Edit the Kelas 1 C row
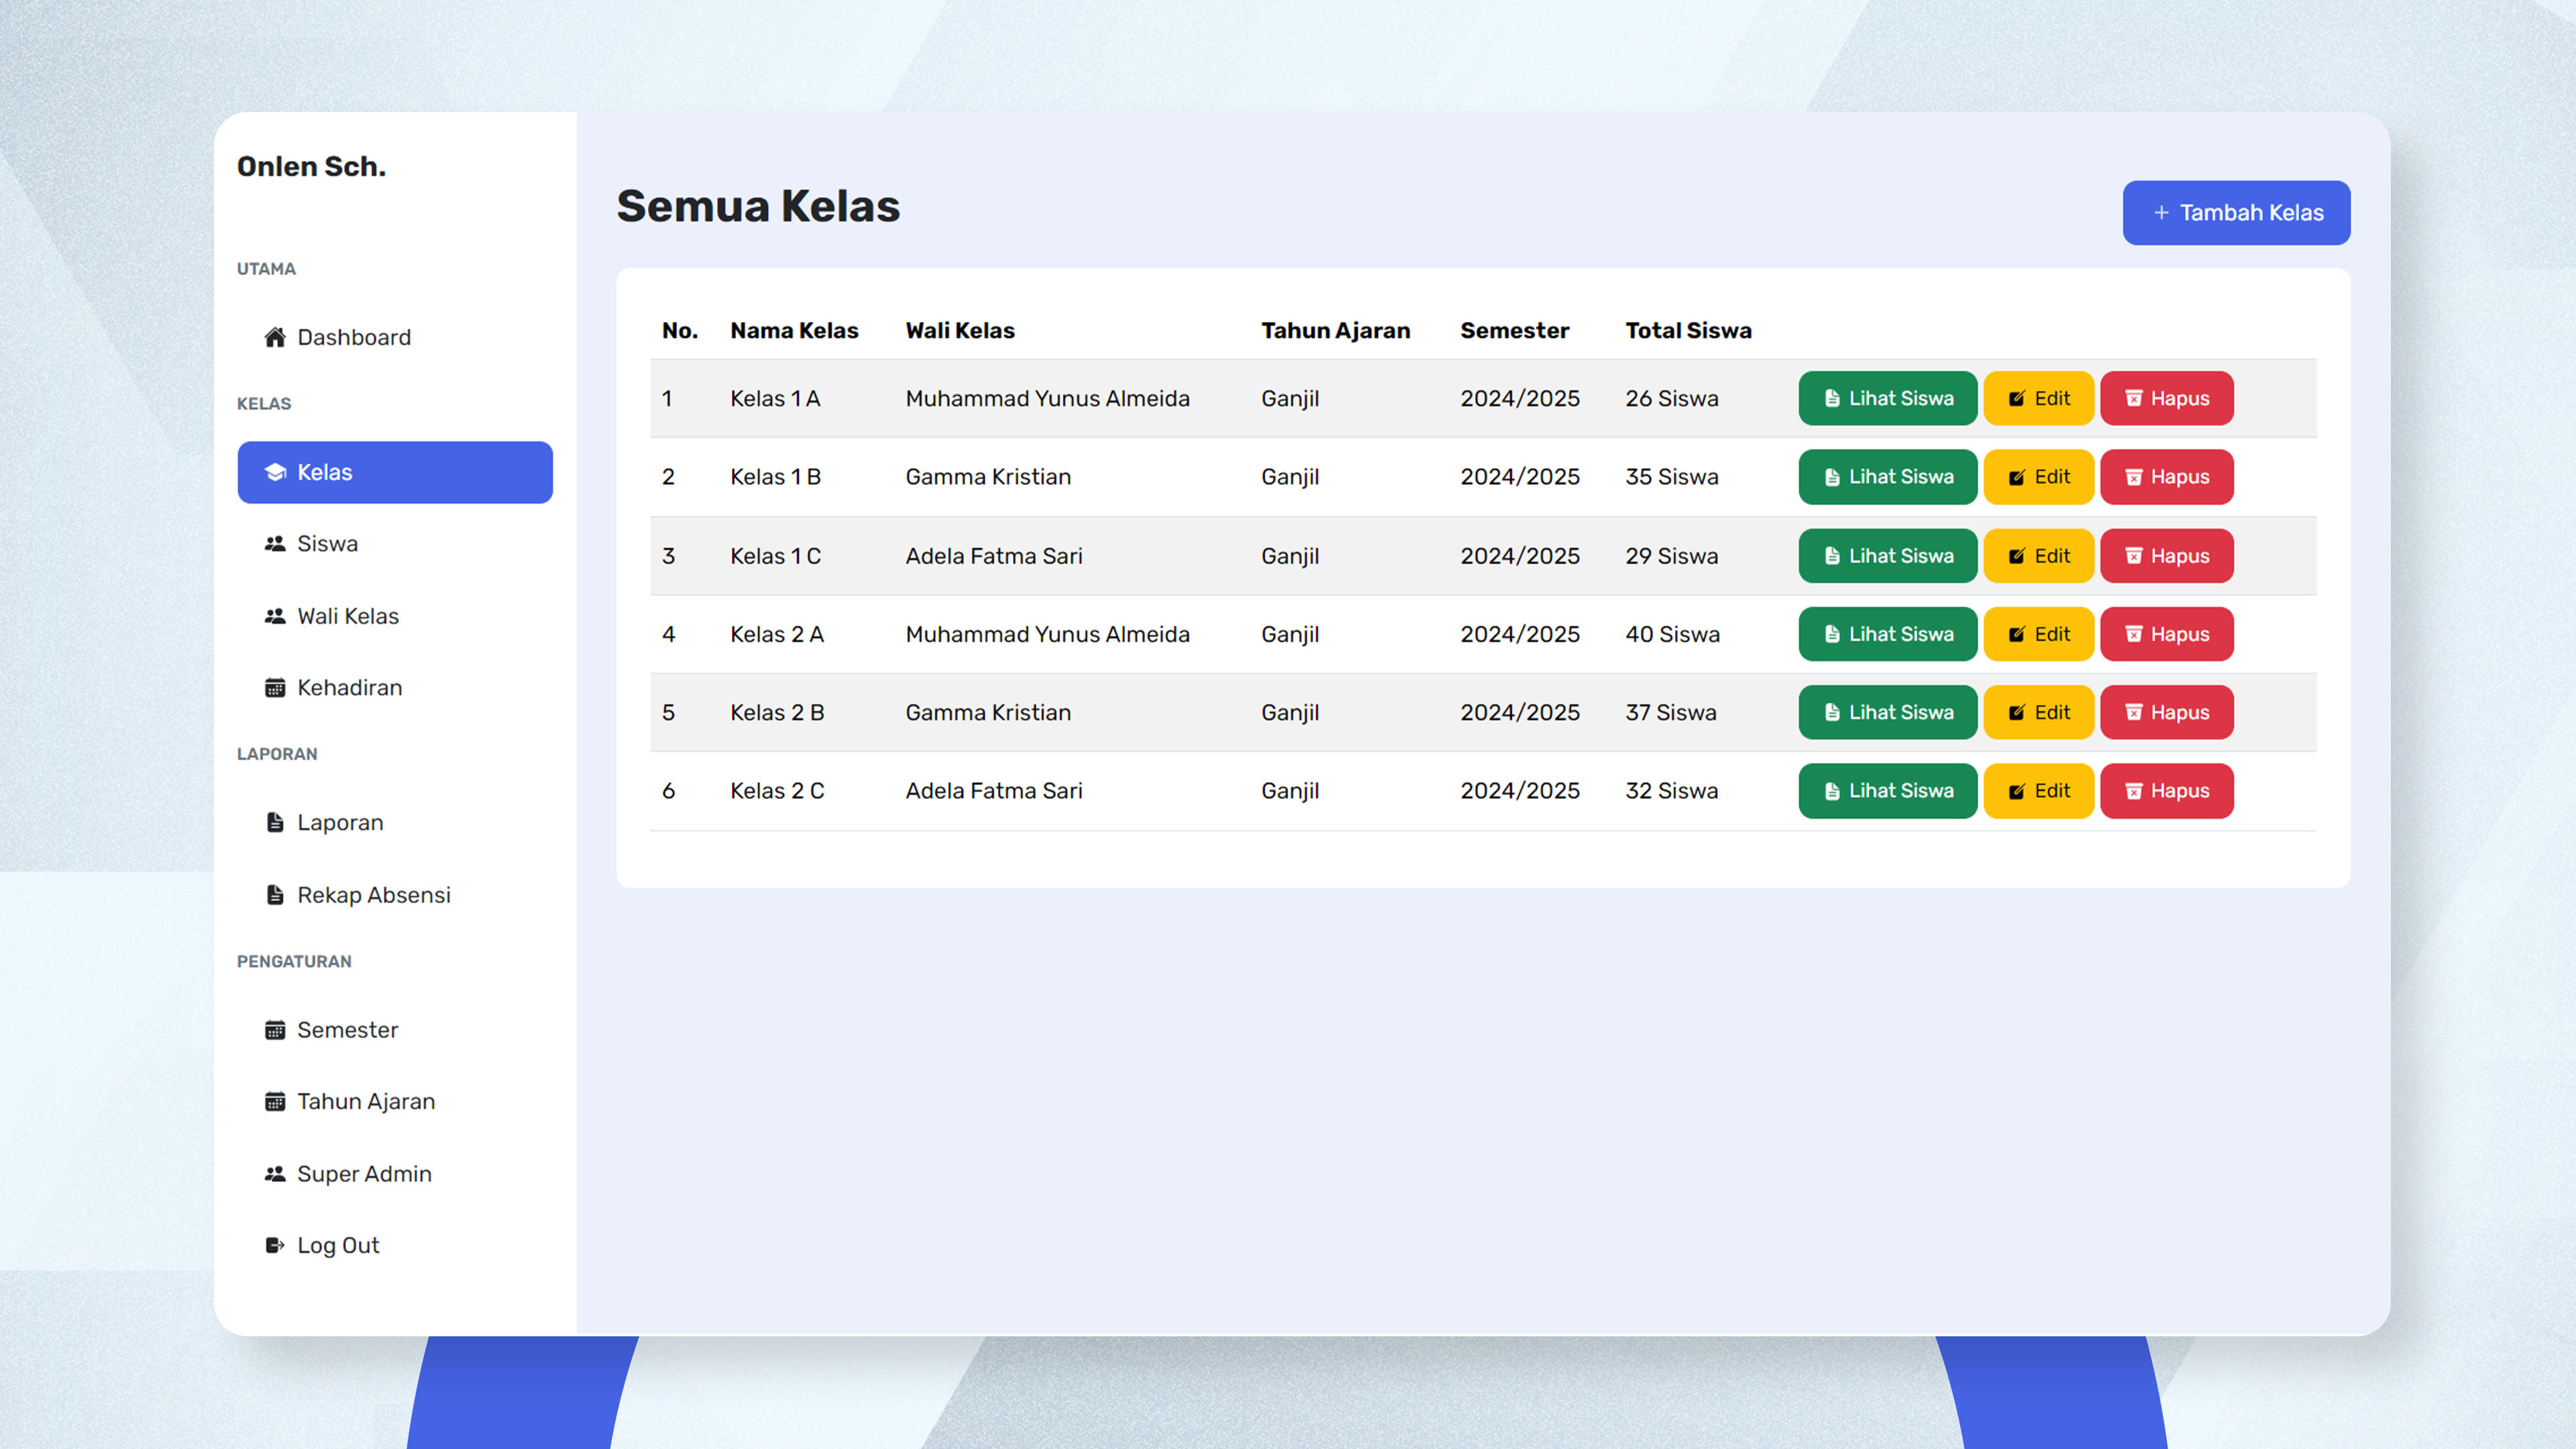This screenshot has width=2576, height=1449. click(2038, 556)
